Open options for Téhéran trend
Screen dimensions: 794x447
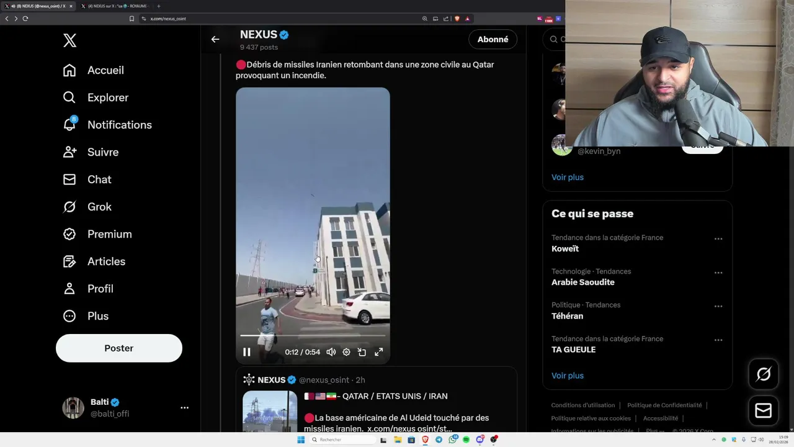pos(718,306)
